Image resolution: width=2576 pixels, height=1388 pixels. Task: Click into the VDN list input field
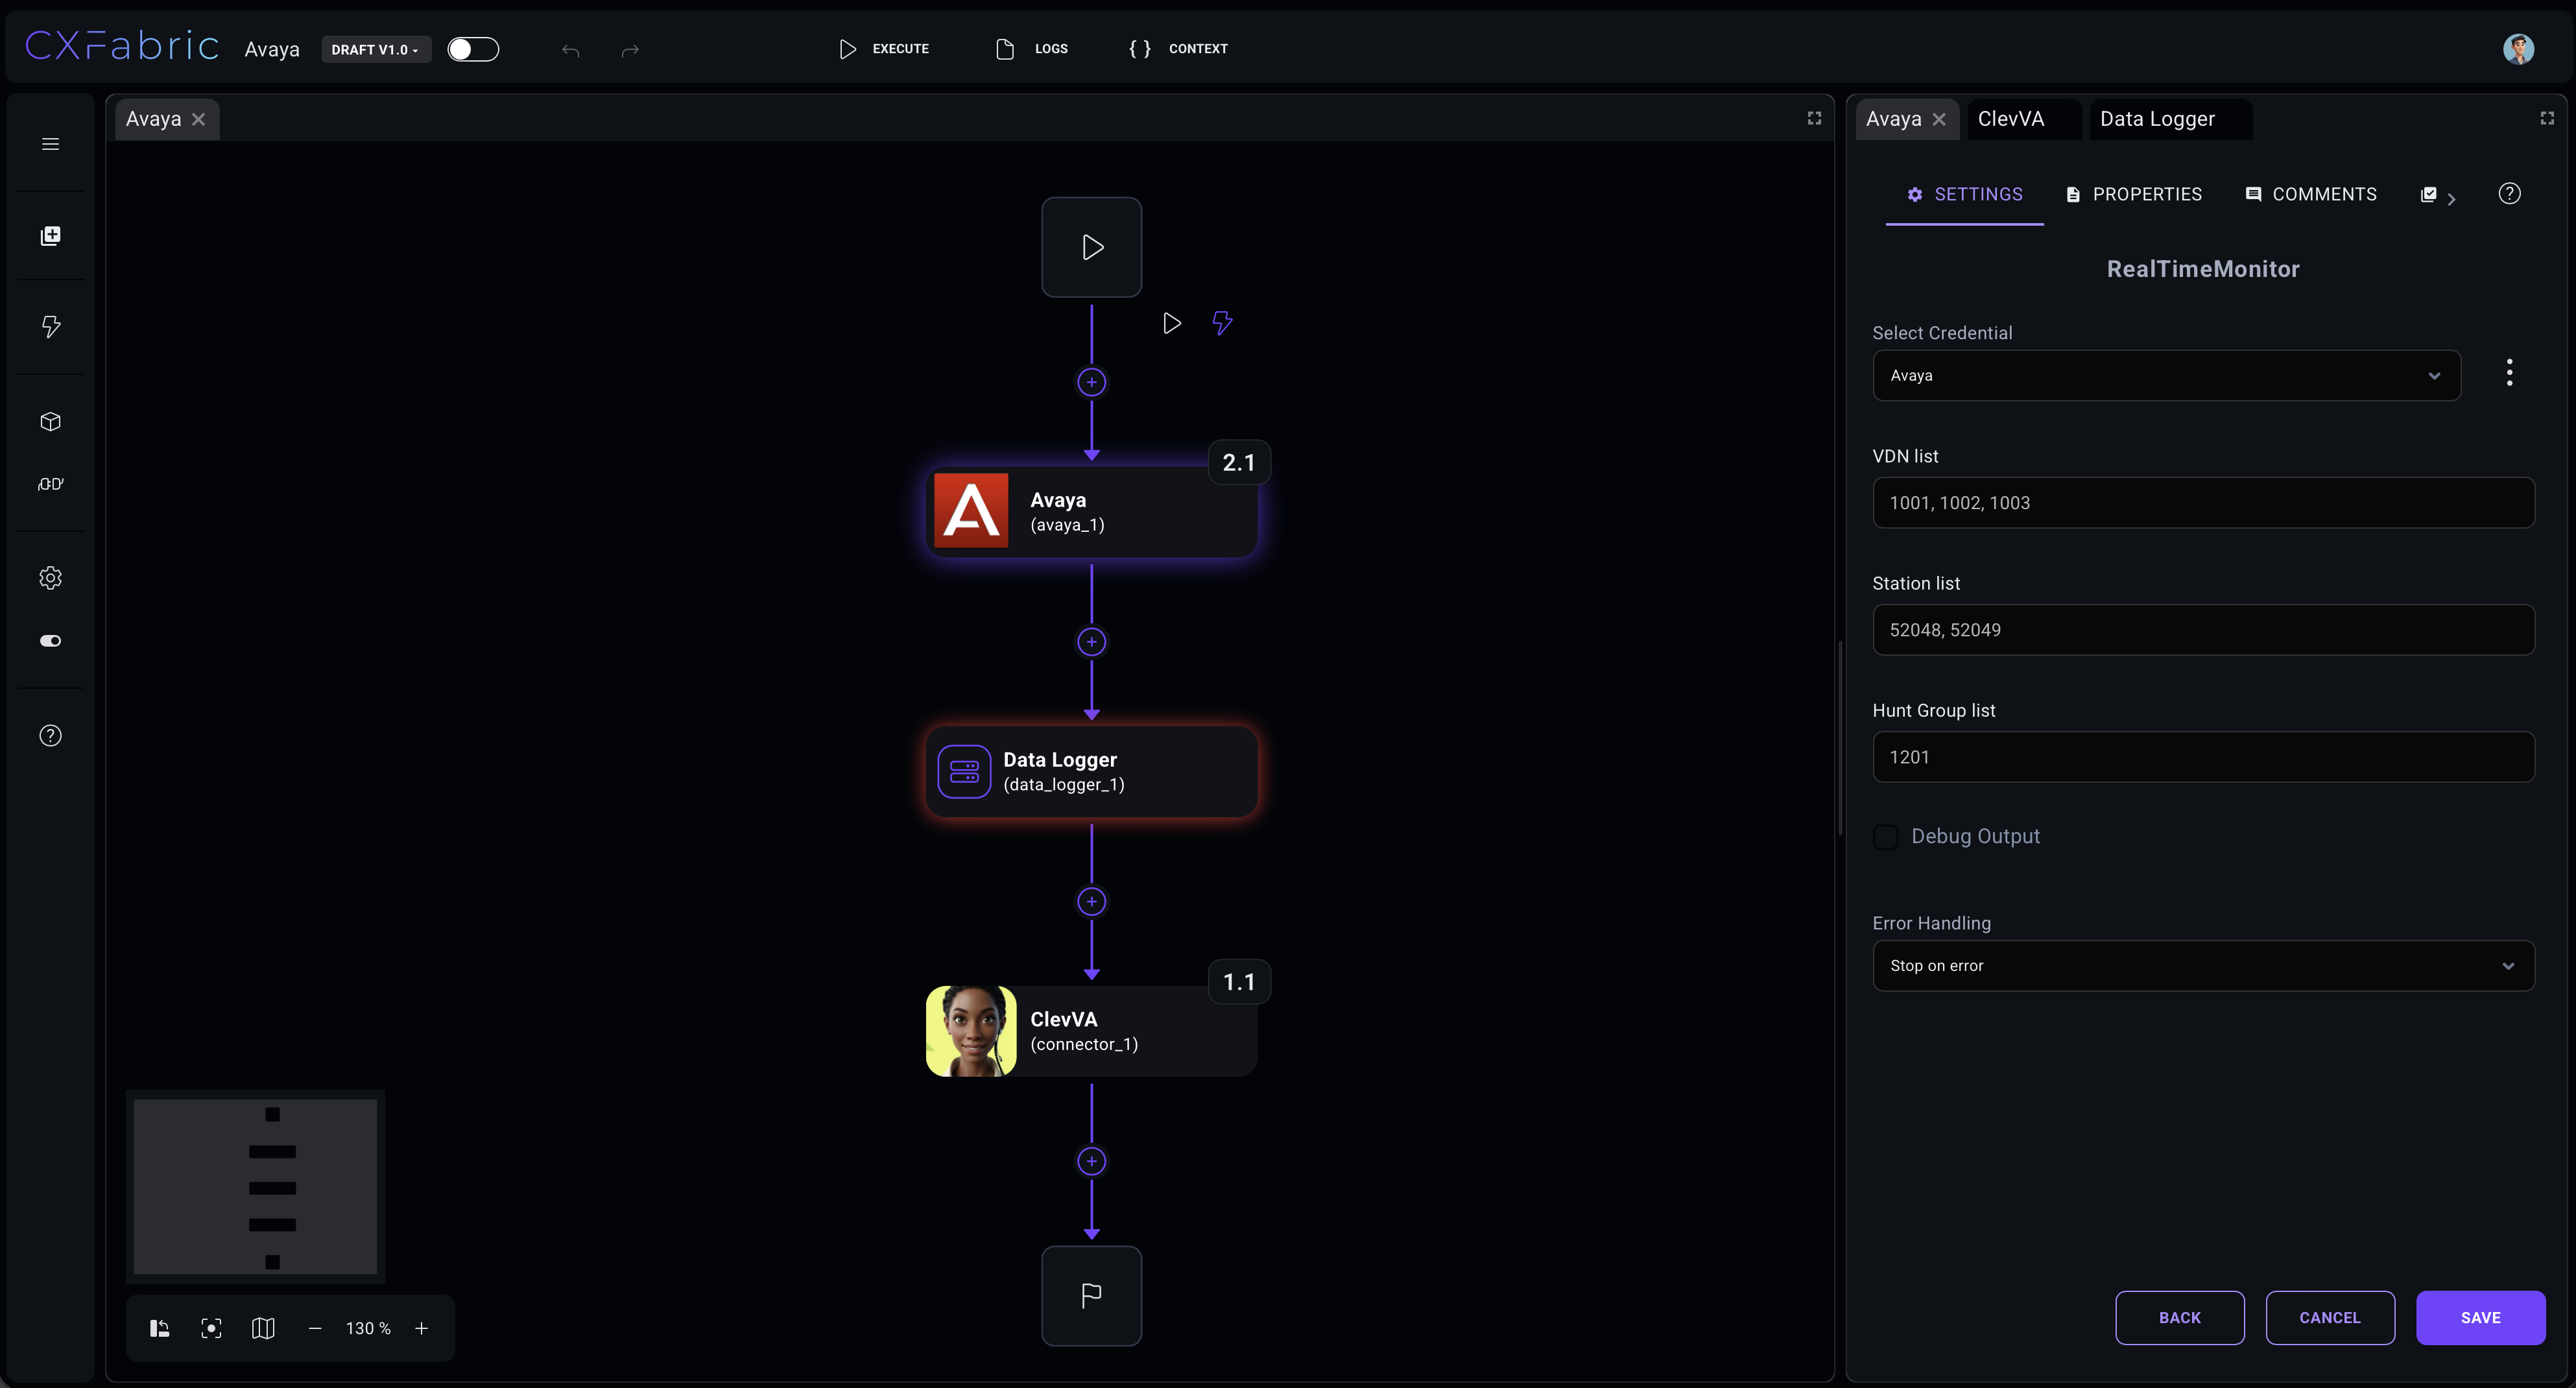(x=2202, y=503)
